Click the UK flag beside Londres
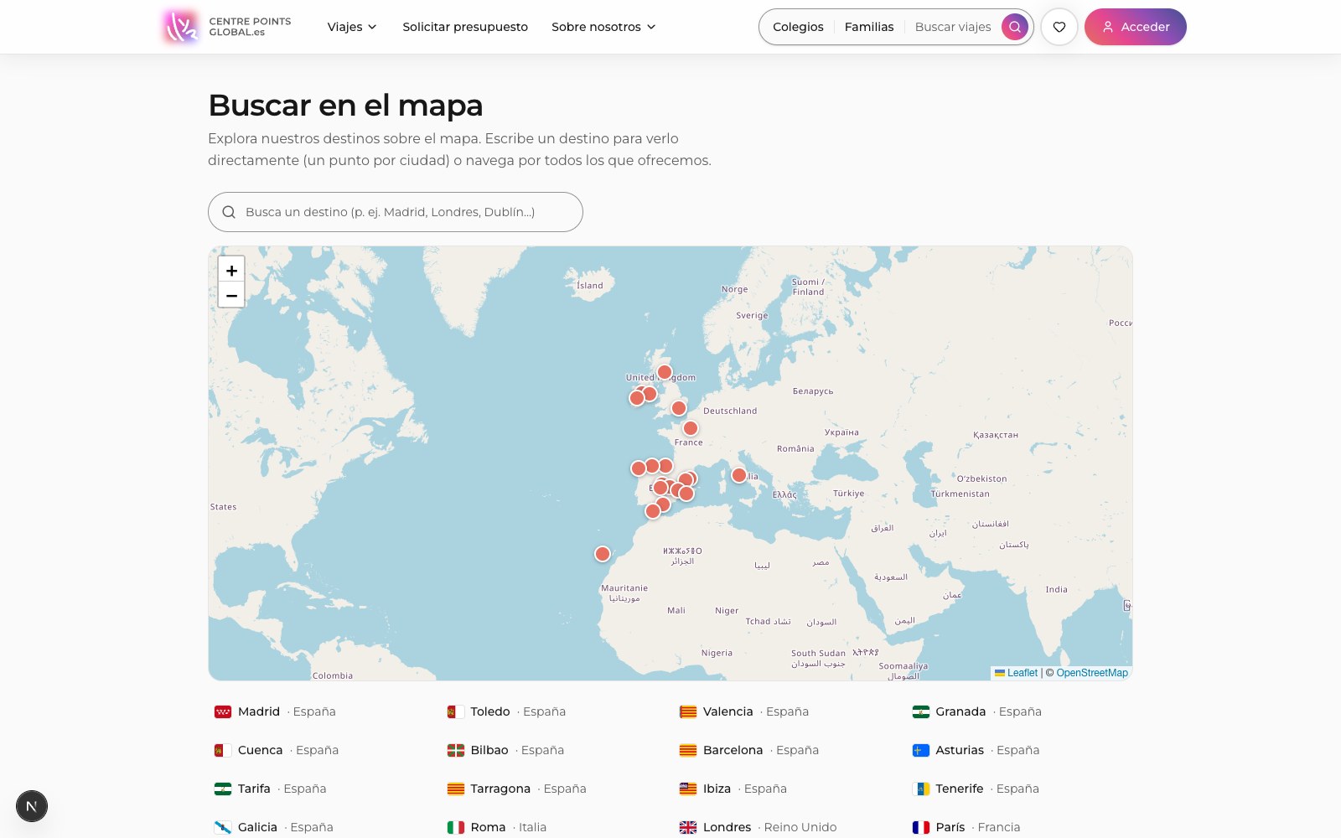 [688, 827]
